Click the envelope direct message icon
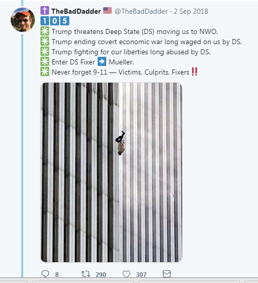The height and width of the screenshot is (283, 258). coord(167,274)
